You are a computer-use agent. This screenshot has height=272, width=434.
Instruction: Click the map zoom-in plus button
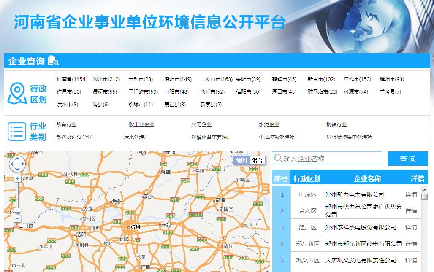pyautogui.click(x=17, y=178)
